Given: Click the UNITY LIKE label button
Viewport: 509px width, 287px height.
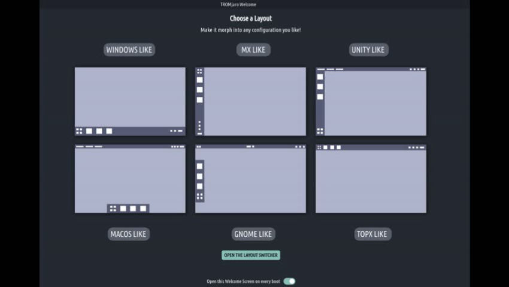Looking at the screenshot, I should point(369,50).
